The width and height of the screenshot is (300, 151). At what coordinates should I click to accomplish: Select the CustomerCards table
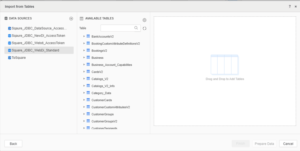(102, 100)
